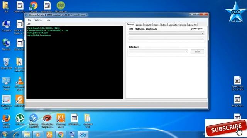The height and width of the screenshot is (138, 247).
Task: Launch Foxit Reader desktop shortcut
Action: pyautogui.click(x=20, y=101)
